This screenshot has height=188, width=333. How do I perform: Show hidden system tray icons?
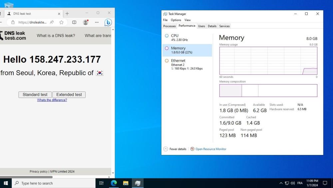[x=281, y=183]
